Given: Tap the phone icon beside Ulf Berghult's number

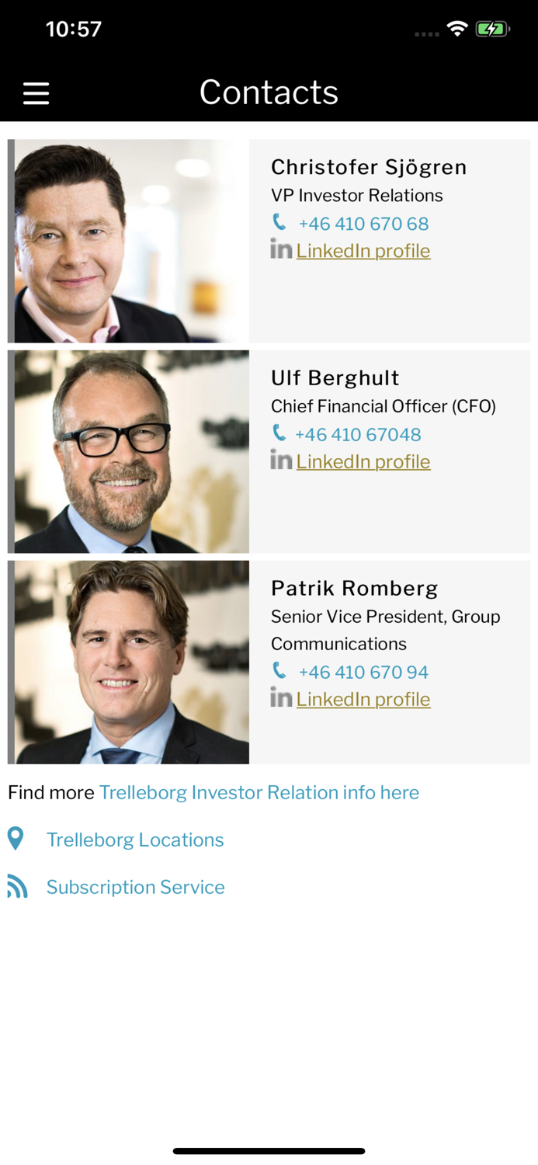Looking at the screenshot, I should pyautogui.click(x=279, y=434).
